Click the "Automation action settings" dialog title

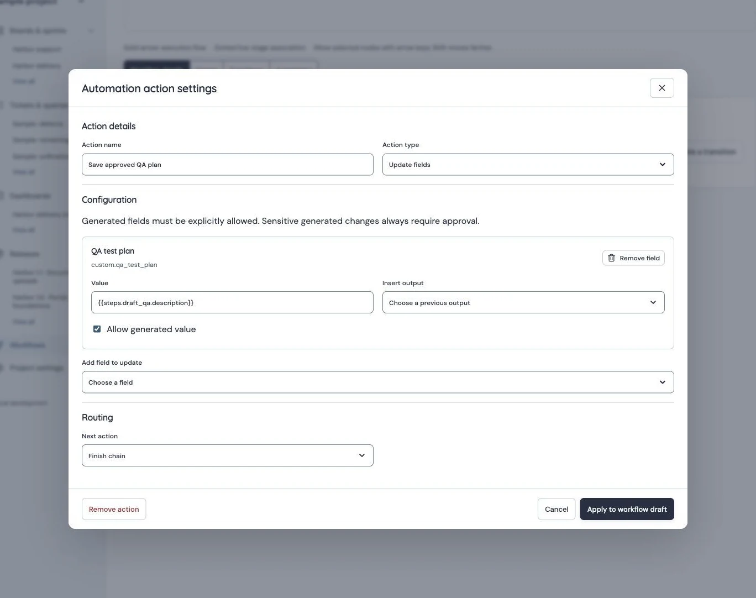[x=149, y=88]
